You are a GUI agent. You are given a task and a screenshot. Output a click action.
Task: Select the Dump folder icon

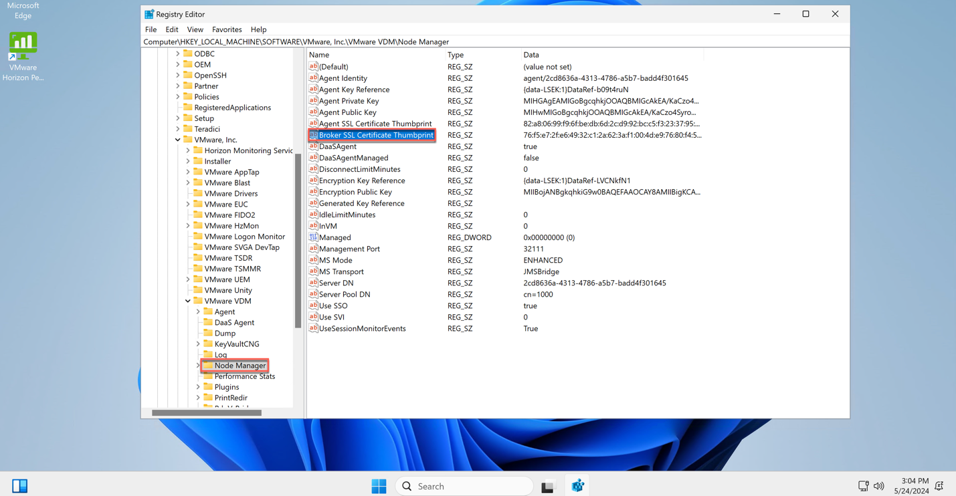pyautogui.click(x=208, y=333)
